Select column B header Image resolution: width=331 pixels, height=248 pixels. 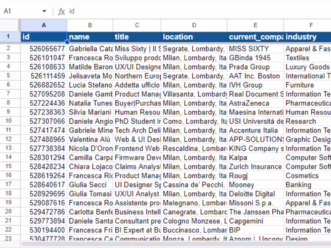[x=90, y=25]
